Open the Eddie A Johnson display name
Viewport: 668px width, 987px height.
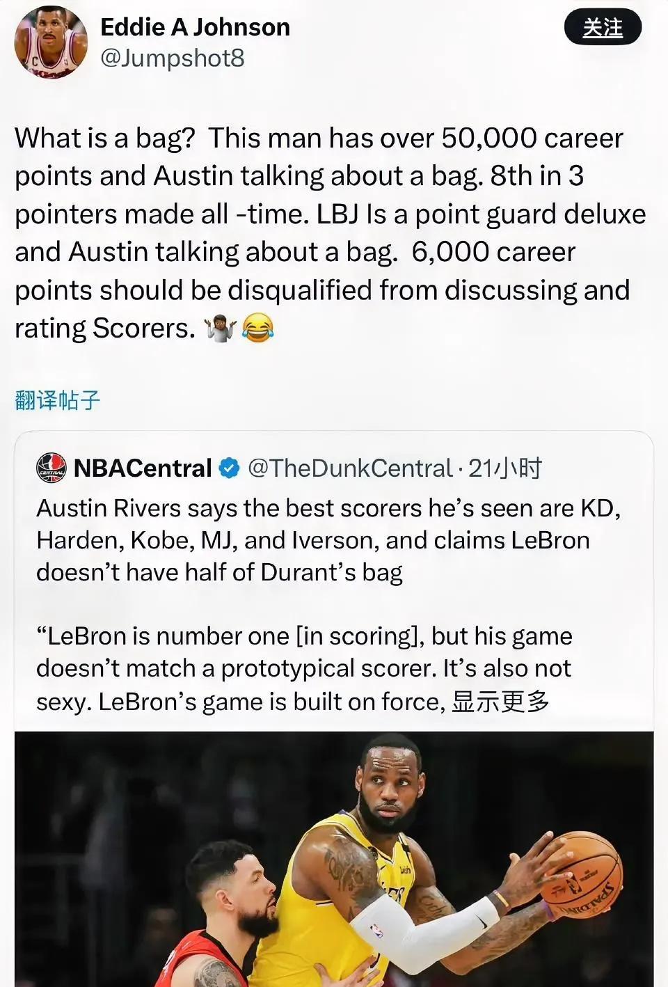pos(195,27)
